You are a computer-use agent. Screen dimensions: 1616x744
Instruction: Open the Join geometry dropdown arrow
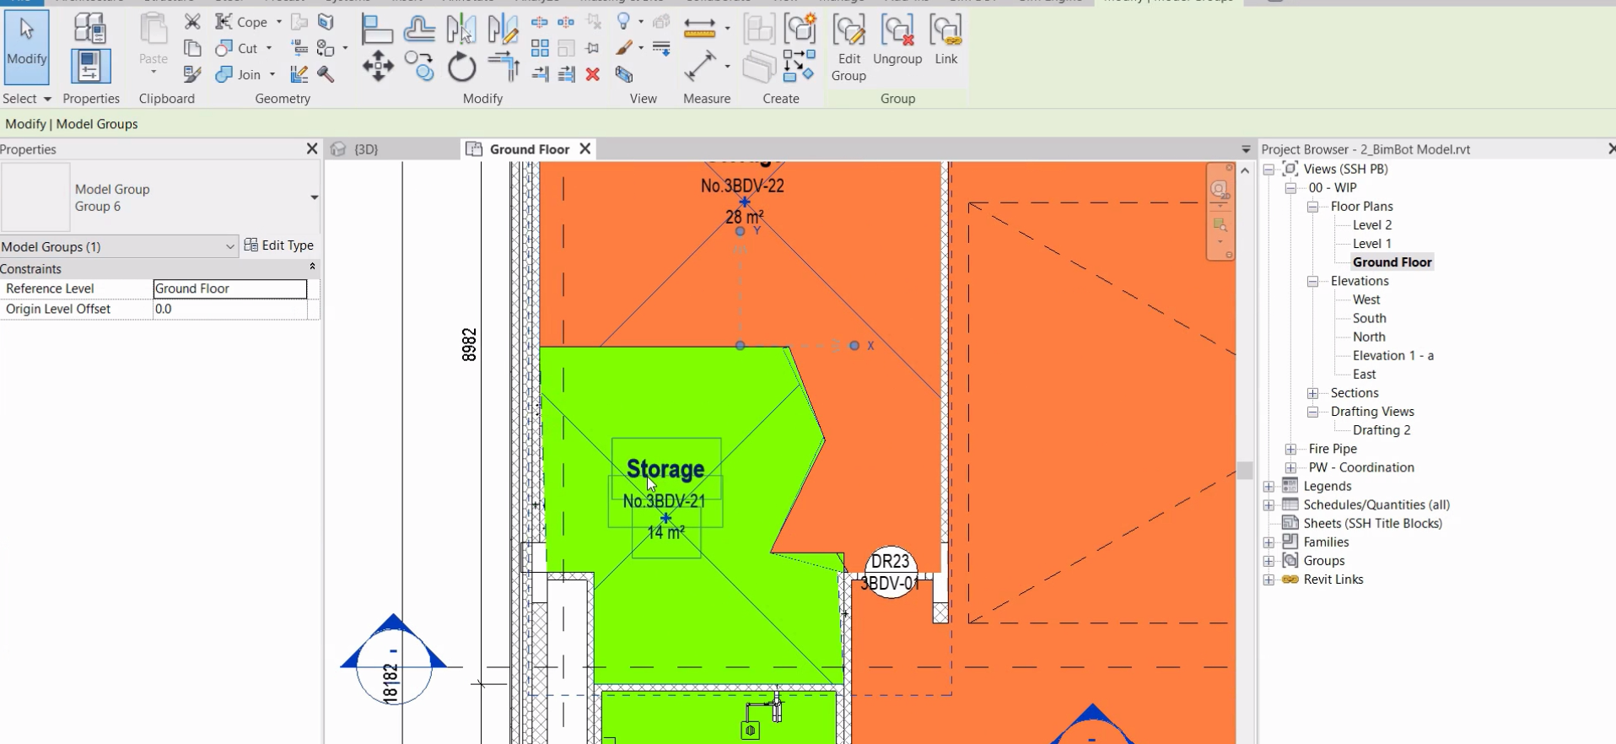(272, 74)
